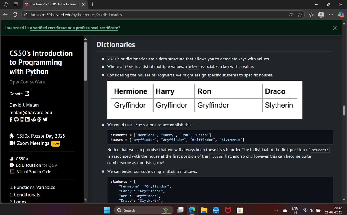Open the Twitter bird icon link
Screen dimensions: 347x215
45,120
